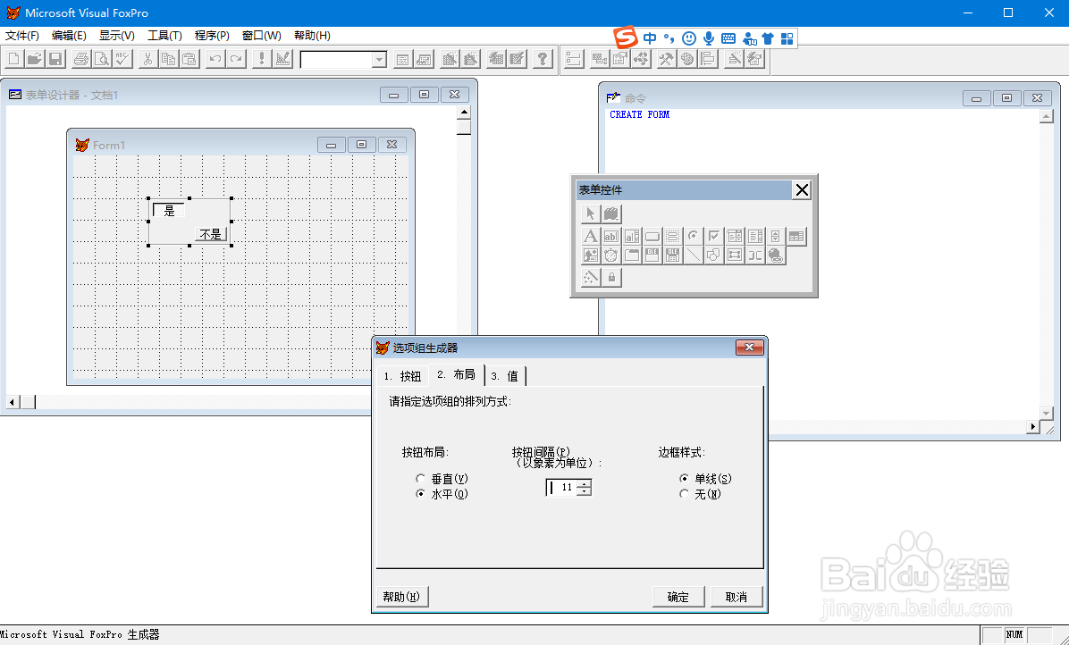This screenshot has width=1069, height=645.
Task: Select the Grid control tool
Action: click(x=796, y=237)
